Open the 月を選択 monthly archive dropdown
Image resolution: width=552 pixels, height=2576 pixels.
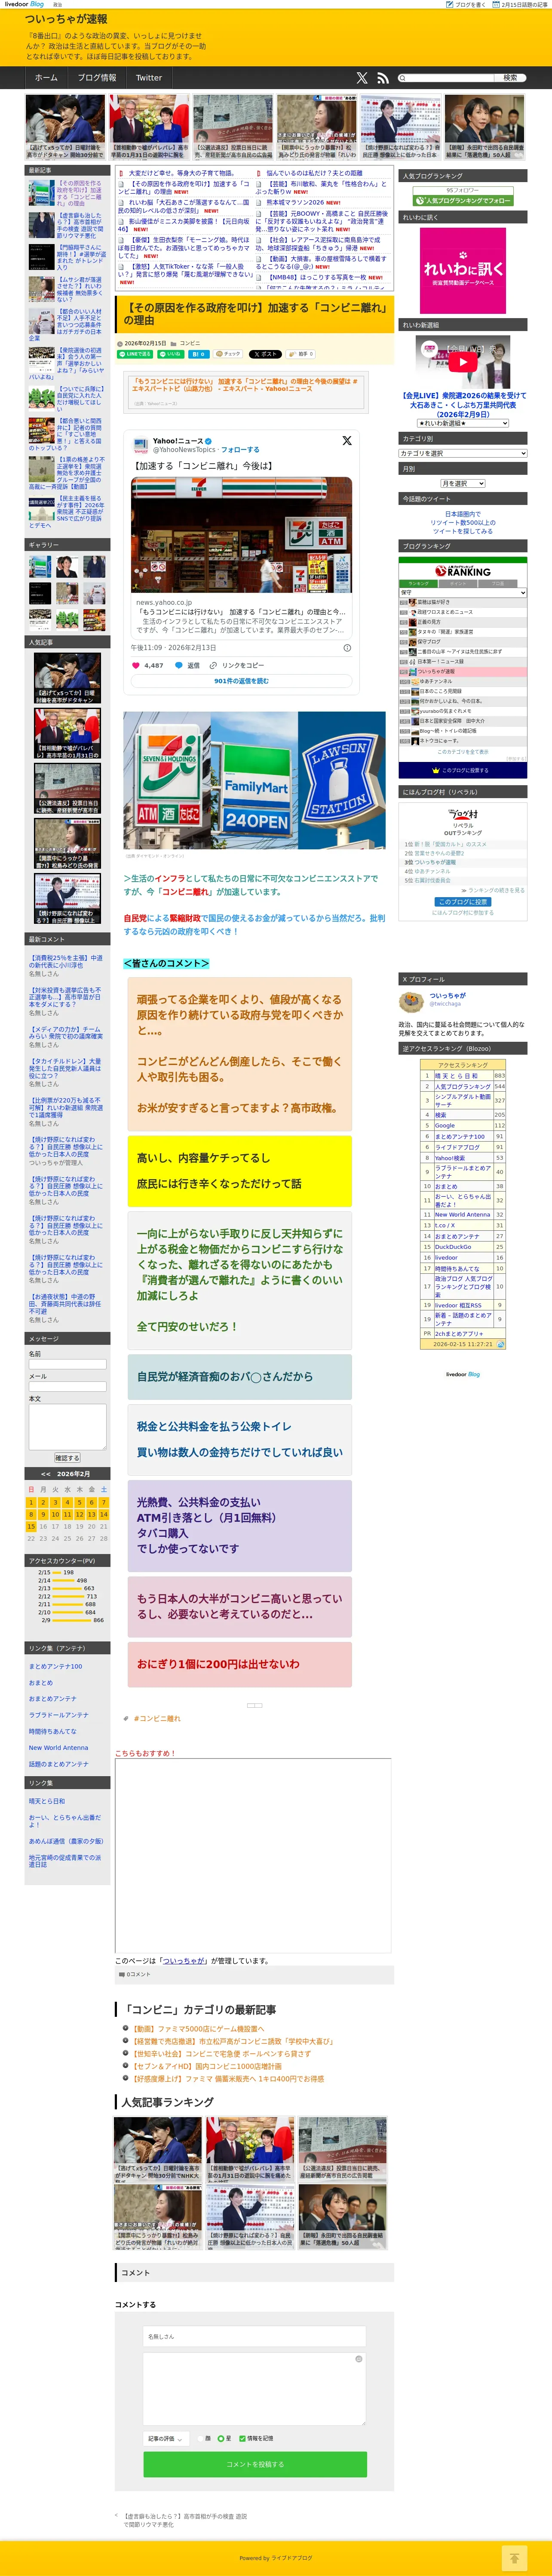coord(462,483)
